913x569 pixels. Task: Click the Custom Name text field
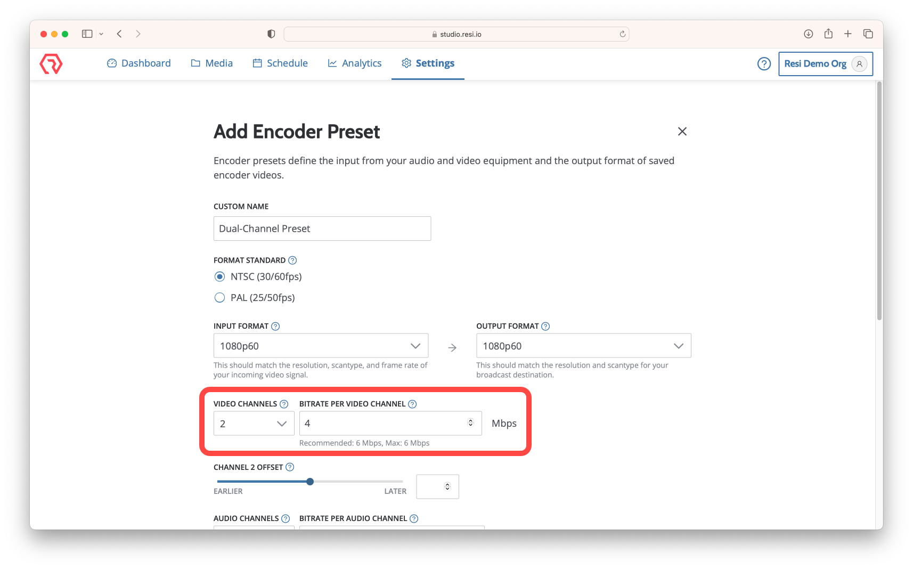tap(322, 229)
